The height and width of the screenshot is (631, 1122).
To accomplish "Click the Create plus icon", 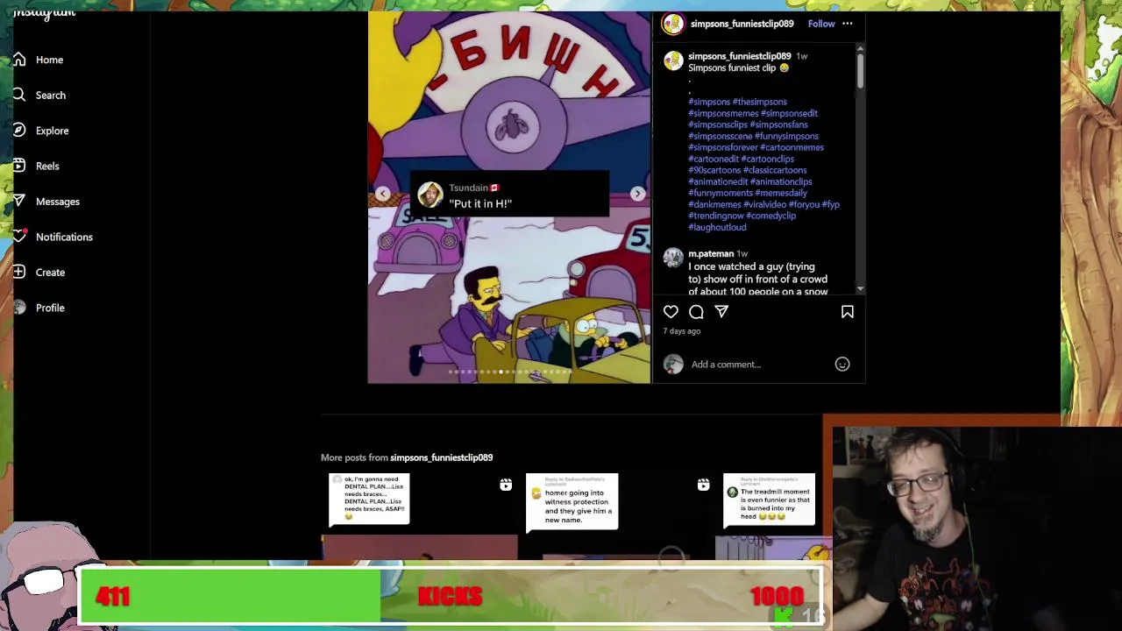I will (18, 273).
